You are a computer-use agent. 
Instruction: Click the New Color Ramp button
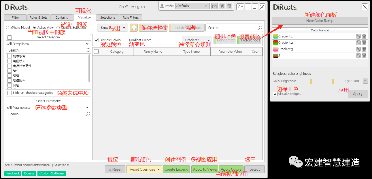[320, 21]
